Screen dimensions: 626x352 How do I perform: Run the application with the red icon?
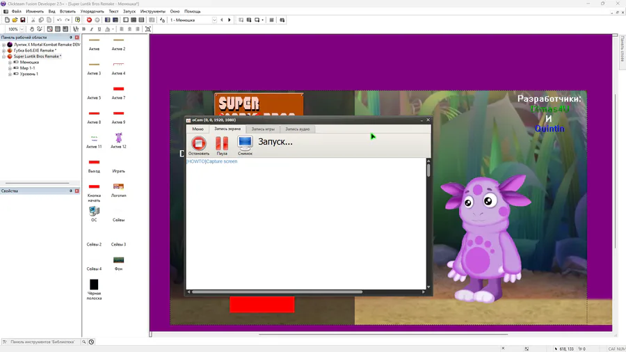click(89, 20)
